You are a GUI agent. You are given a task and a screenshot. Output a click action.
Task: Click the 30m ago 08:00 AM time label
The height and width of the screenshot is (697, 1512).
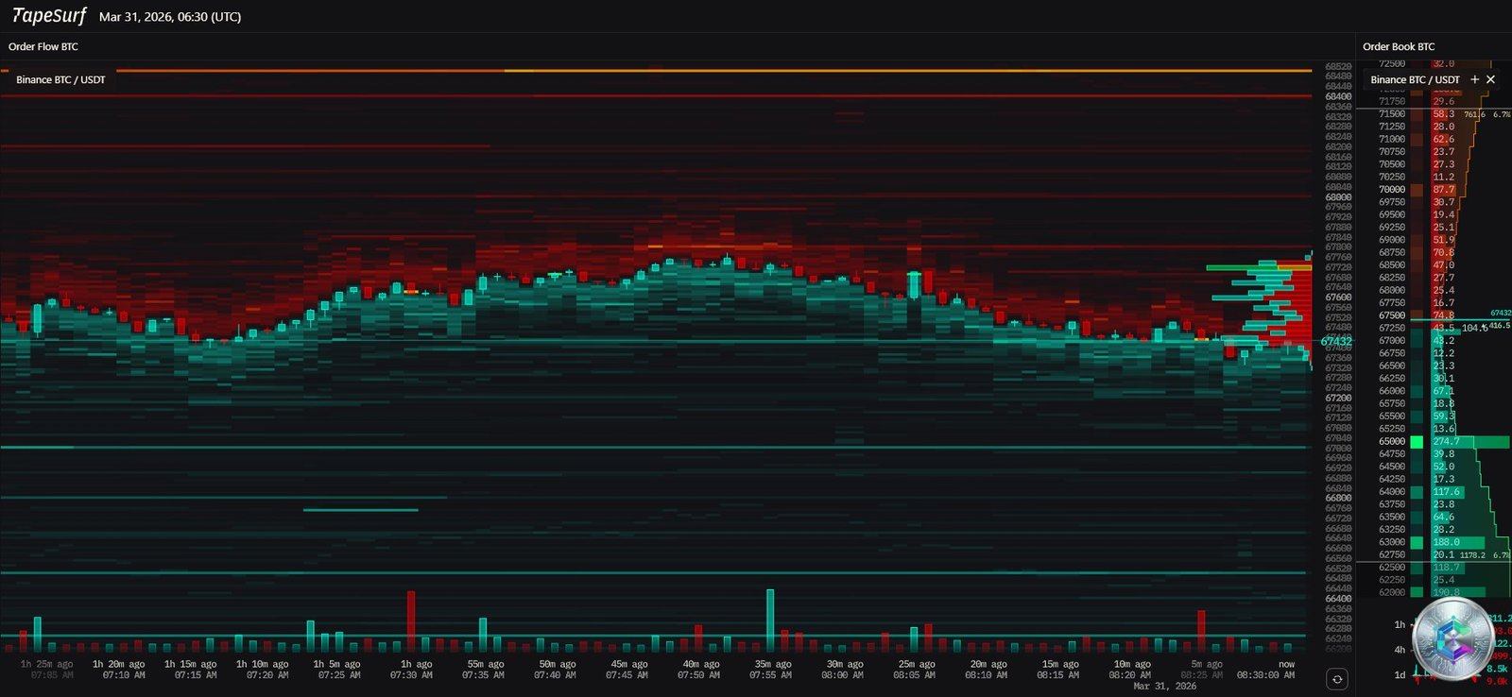[842, 670]
